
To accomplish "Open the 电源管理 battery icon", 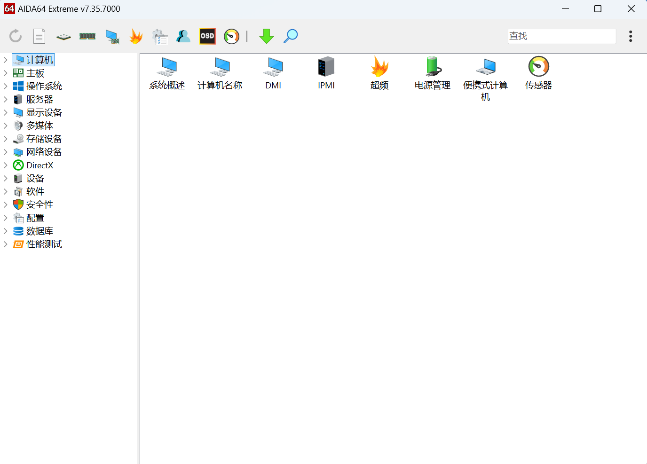I will pyautogui.click(x=433, y=73).
